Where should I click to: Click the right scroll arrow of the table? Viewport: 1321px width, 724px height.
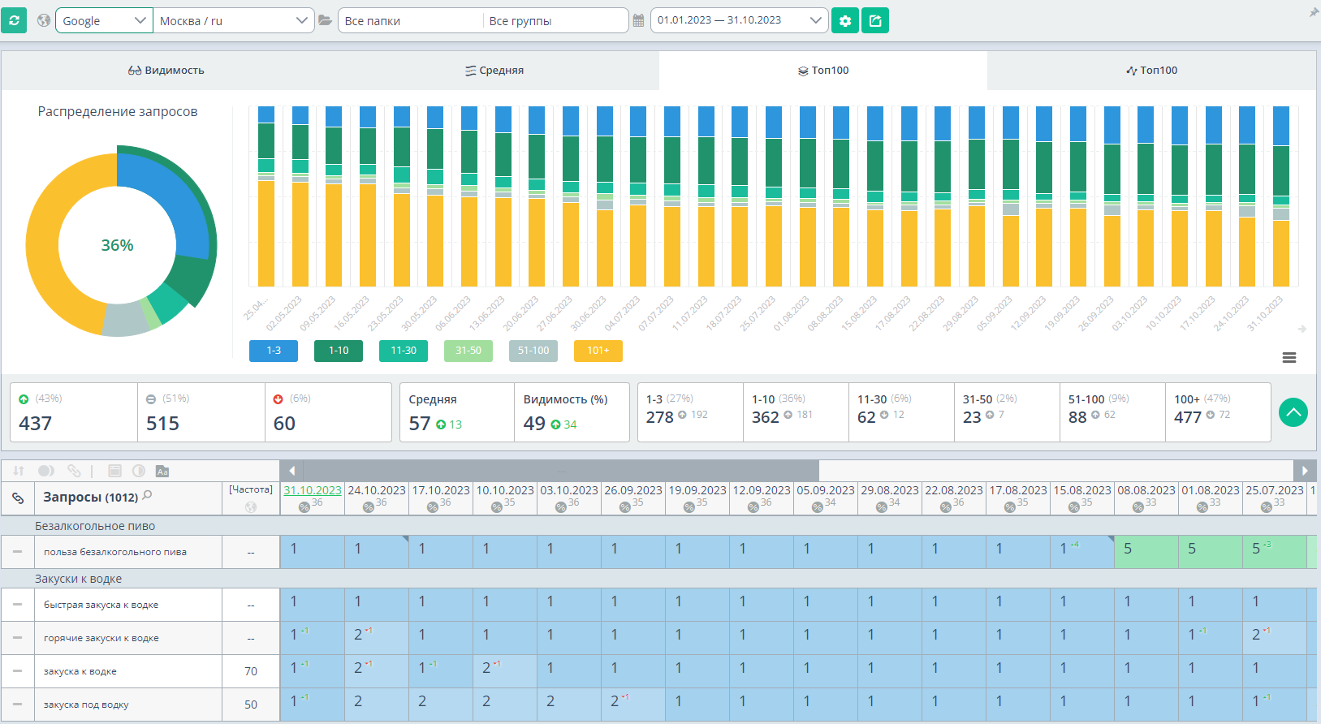[x=1305, y=471]
